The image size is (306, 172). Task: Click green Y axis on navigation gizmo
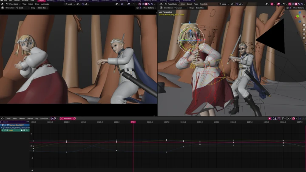[x=297, y=16]
